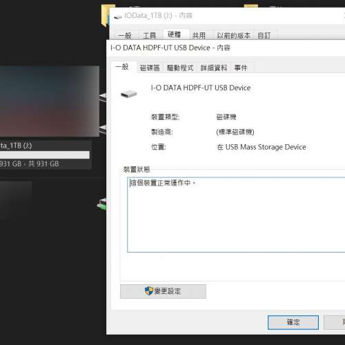The image size is (345, 345).
Task: Click the 裝置狀態 group label
Action: click(x=137, y=170)
